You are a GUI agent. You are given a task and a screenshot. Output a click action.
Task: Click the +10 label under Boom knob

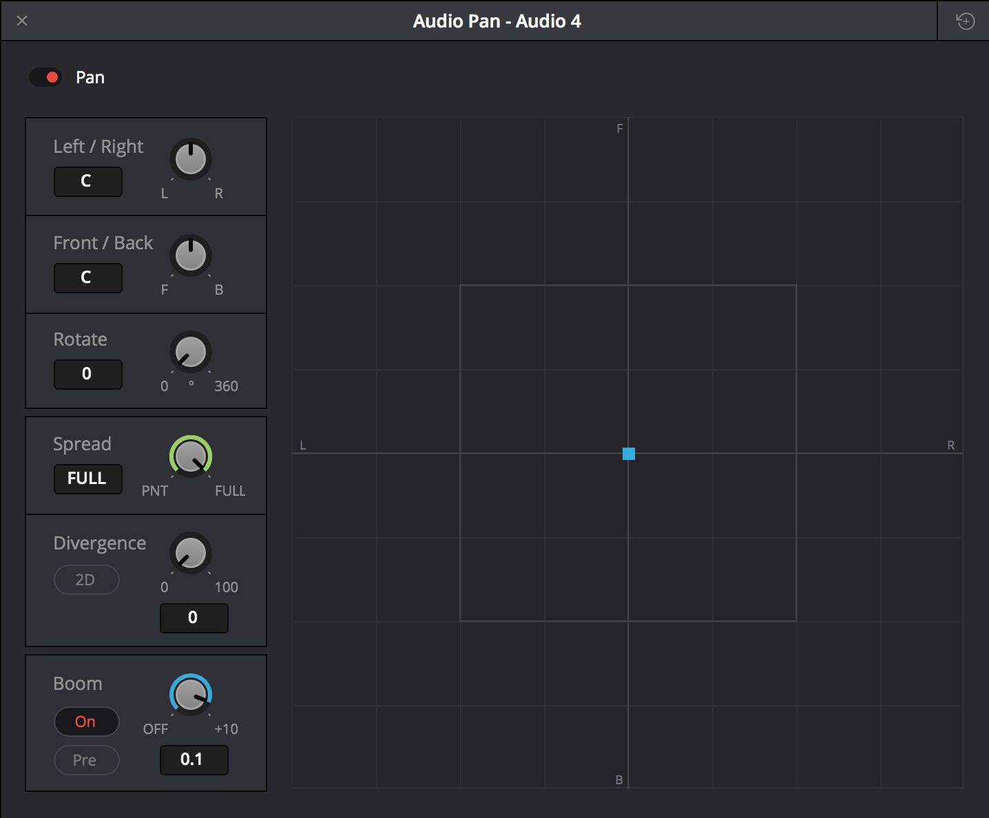(x=226, y=729)
